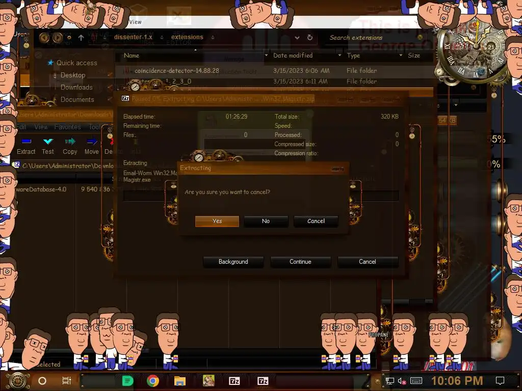
Task: Choose No in the cancel prompt
Action: (x=266, y=221)
